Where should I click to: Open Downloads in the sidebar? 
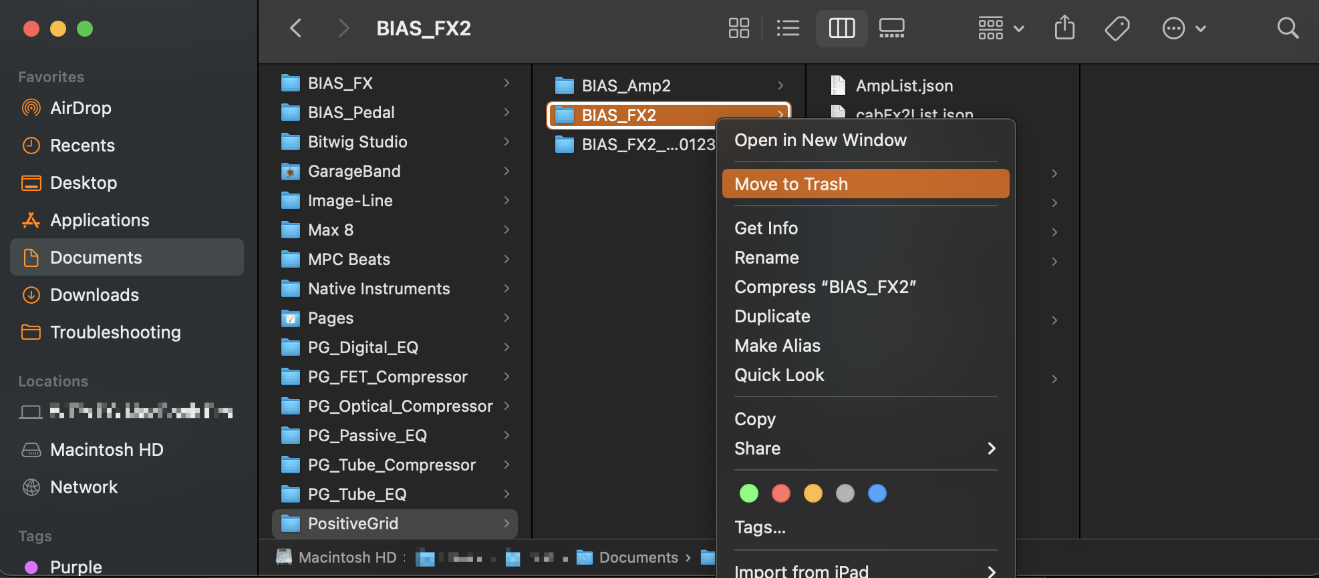(x=94, y=295)
